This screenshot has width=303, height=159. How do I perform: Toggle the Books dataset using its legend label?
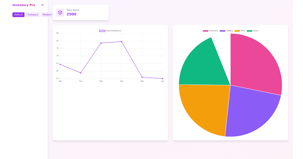pyautogui.click(x=255, y=31)
